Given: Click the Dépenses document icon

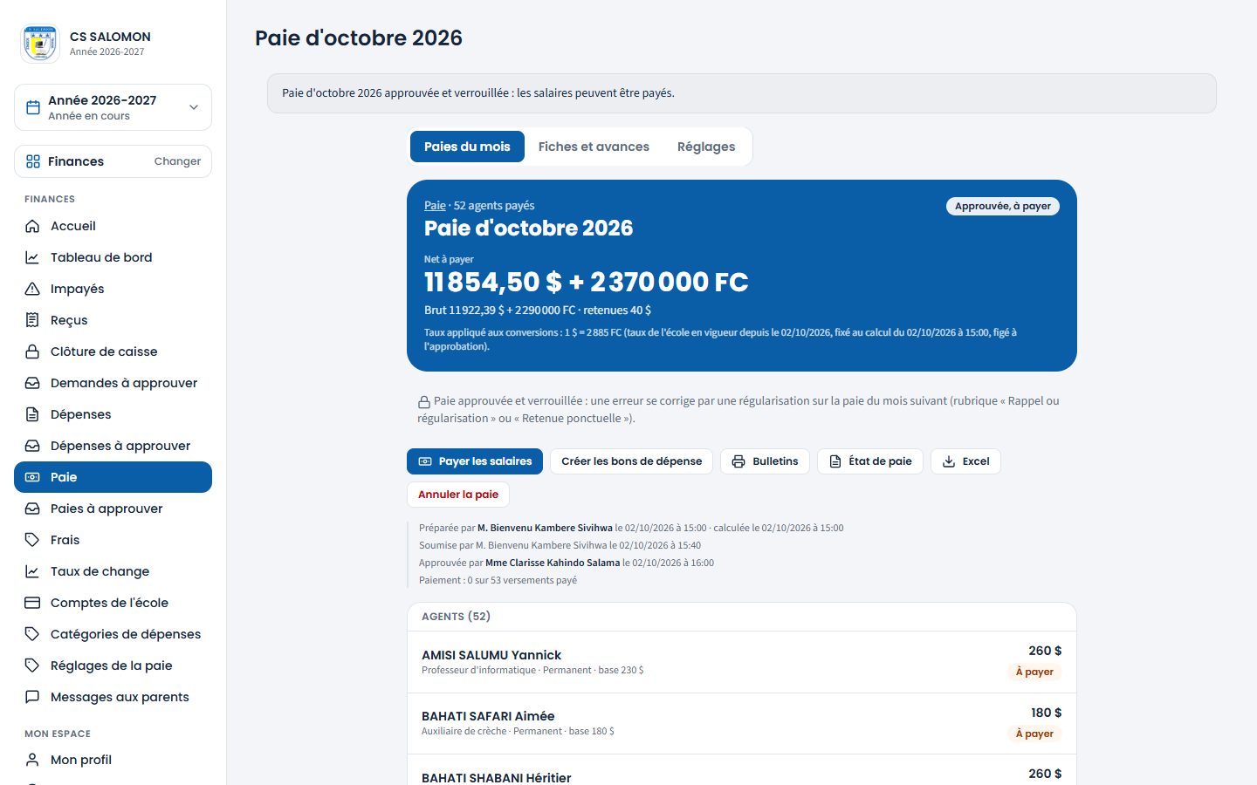Looking at the screenshot, I should [x=32, y=414].
